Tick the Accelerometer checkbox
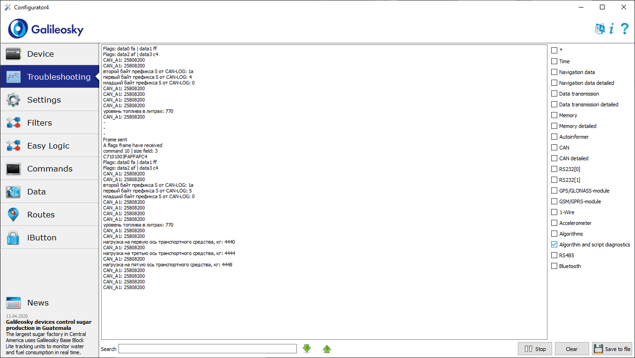Screen dimensions: 635x358 click(x=554, y=223)
